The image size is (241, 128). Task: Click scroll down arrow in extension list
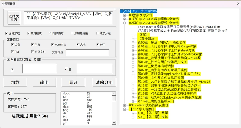pos(114,123)
